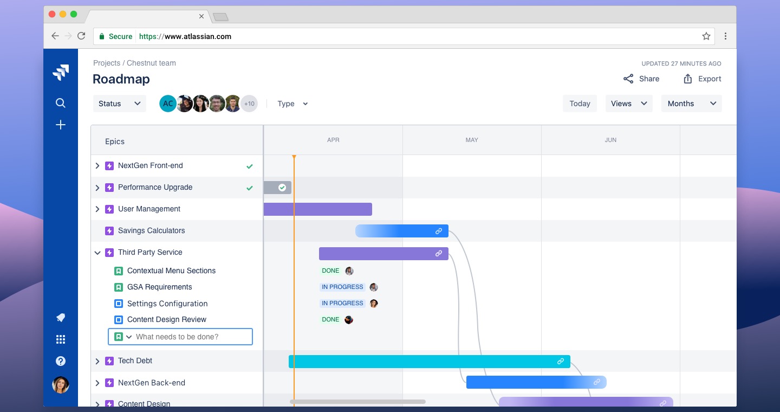
Task: Open the Status filter dropdown
Action: click(x=119, y=104)
